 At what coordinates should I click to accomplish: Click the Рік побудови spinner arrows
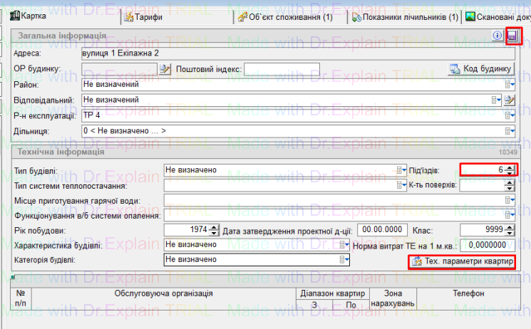tap(215, 230)
